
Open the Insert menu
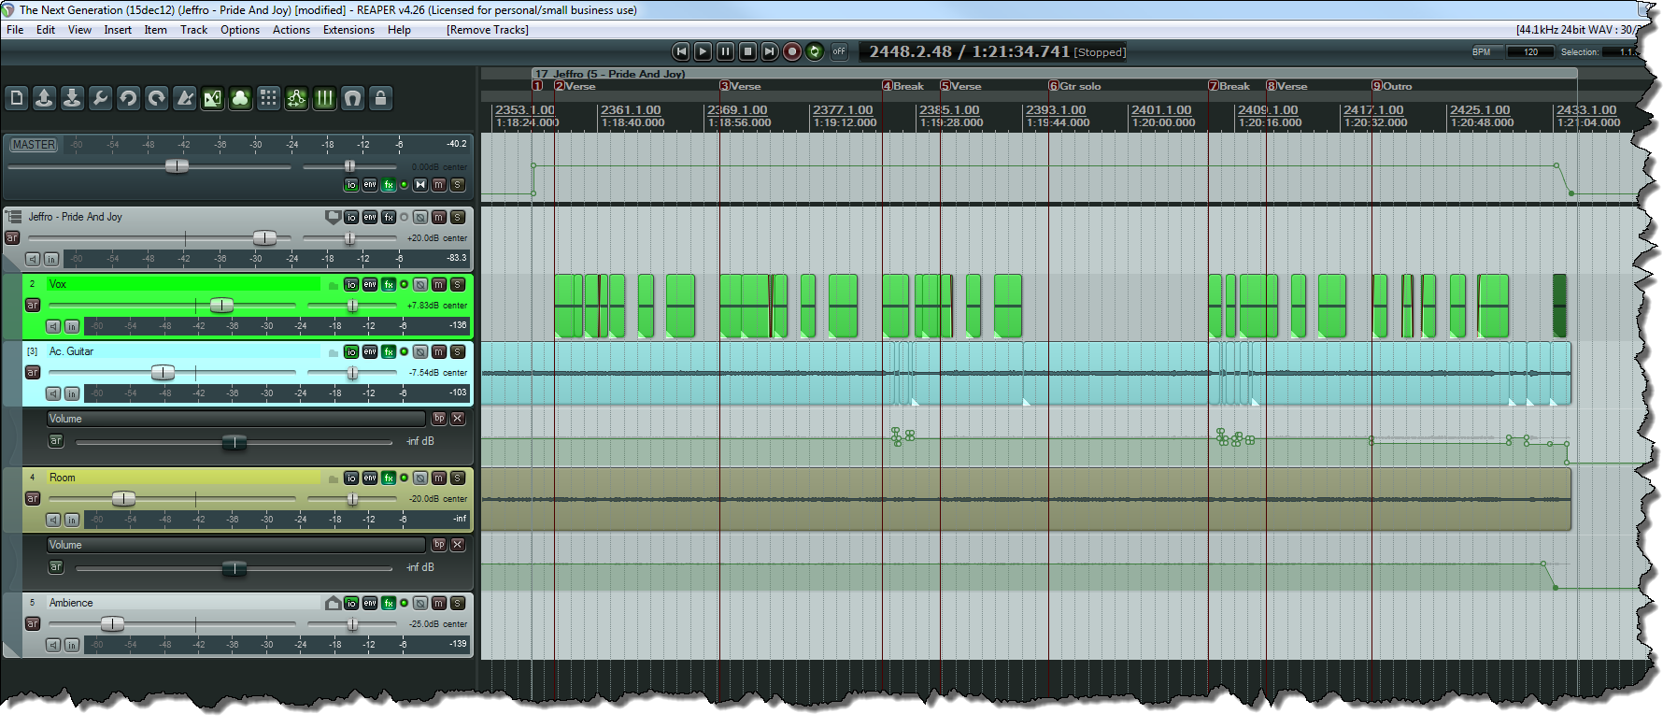click(118, 30)
